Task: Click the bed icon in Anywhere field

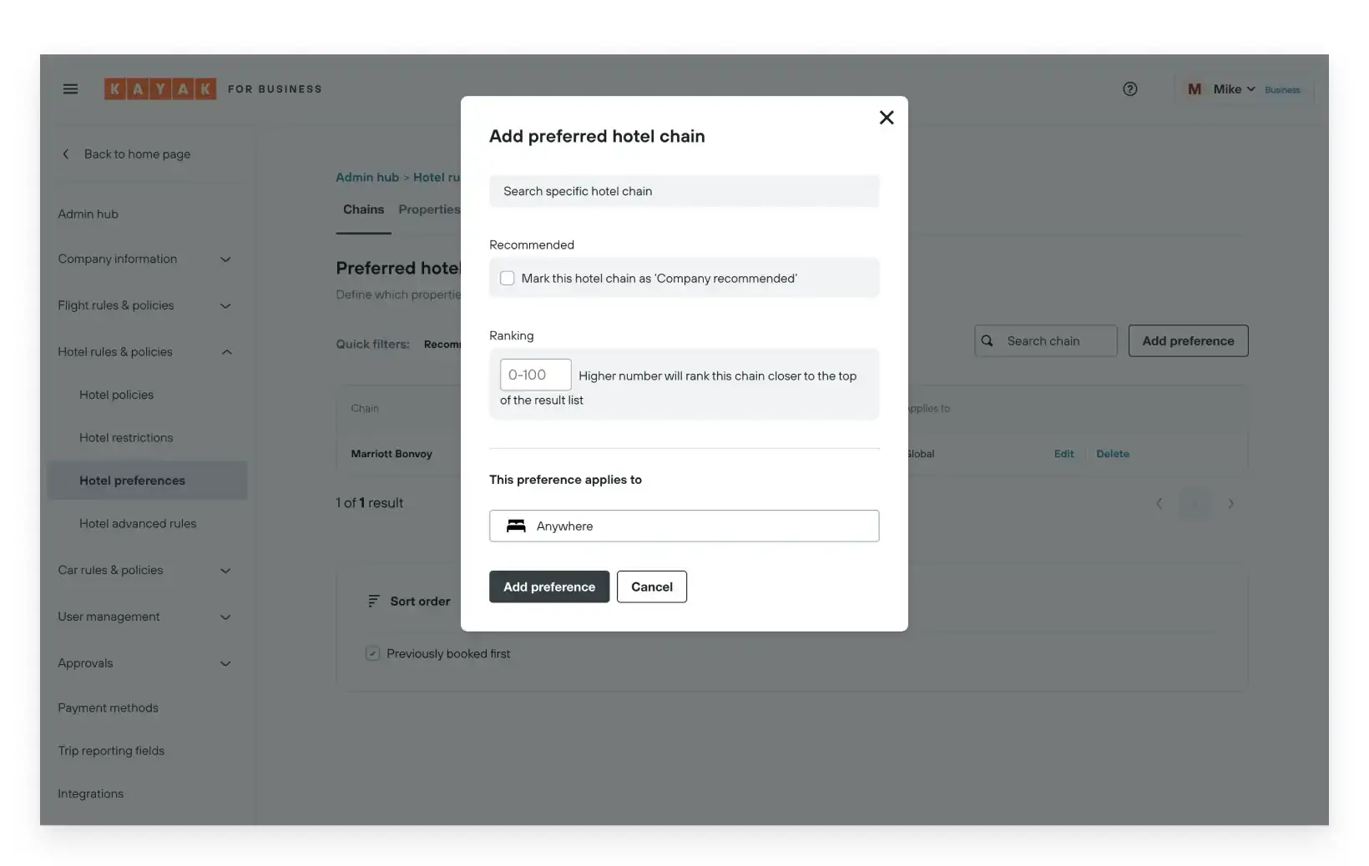Action: [x=516, y=526]
